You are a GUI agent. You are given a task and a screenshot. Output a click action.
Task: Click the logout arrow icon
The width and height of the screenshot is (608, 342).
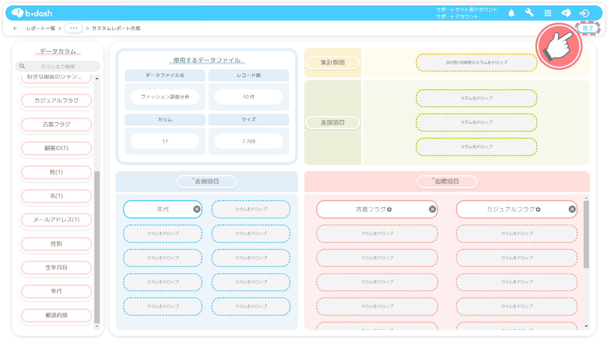[x=584, y=13]
